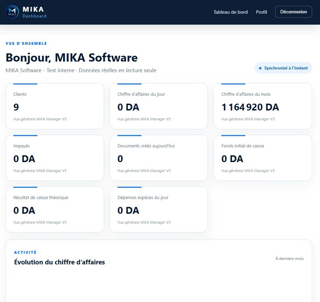320x302 pixels.
Task: Click the Fonds initial de caisse label
Action: coord(243,146)
